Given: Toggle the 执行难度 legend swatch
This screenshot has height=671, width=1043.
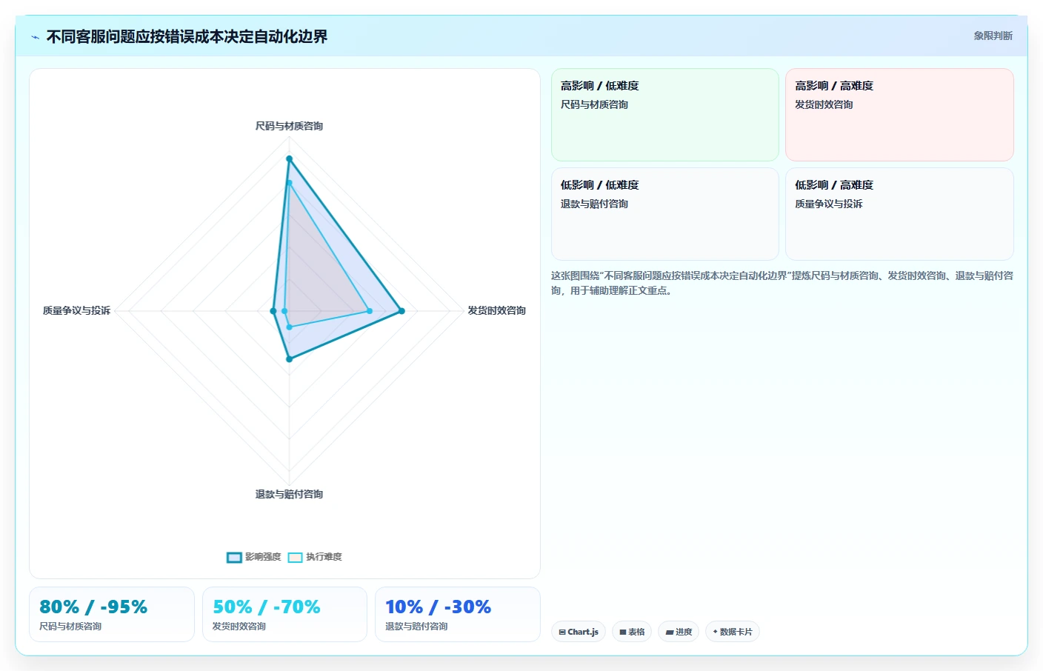Looking at the screenshot, I should coord(296,558).
